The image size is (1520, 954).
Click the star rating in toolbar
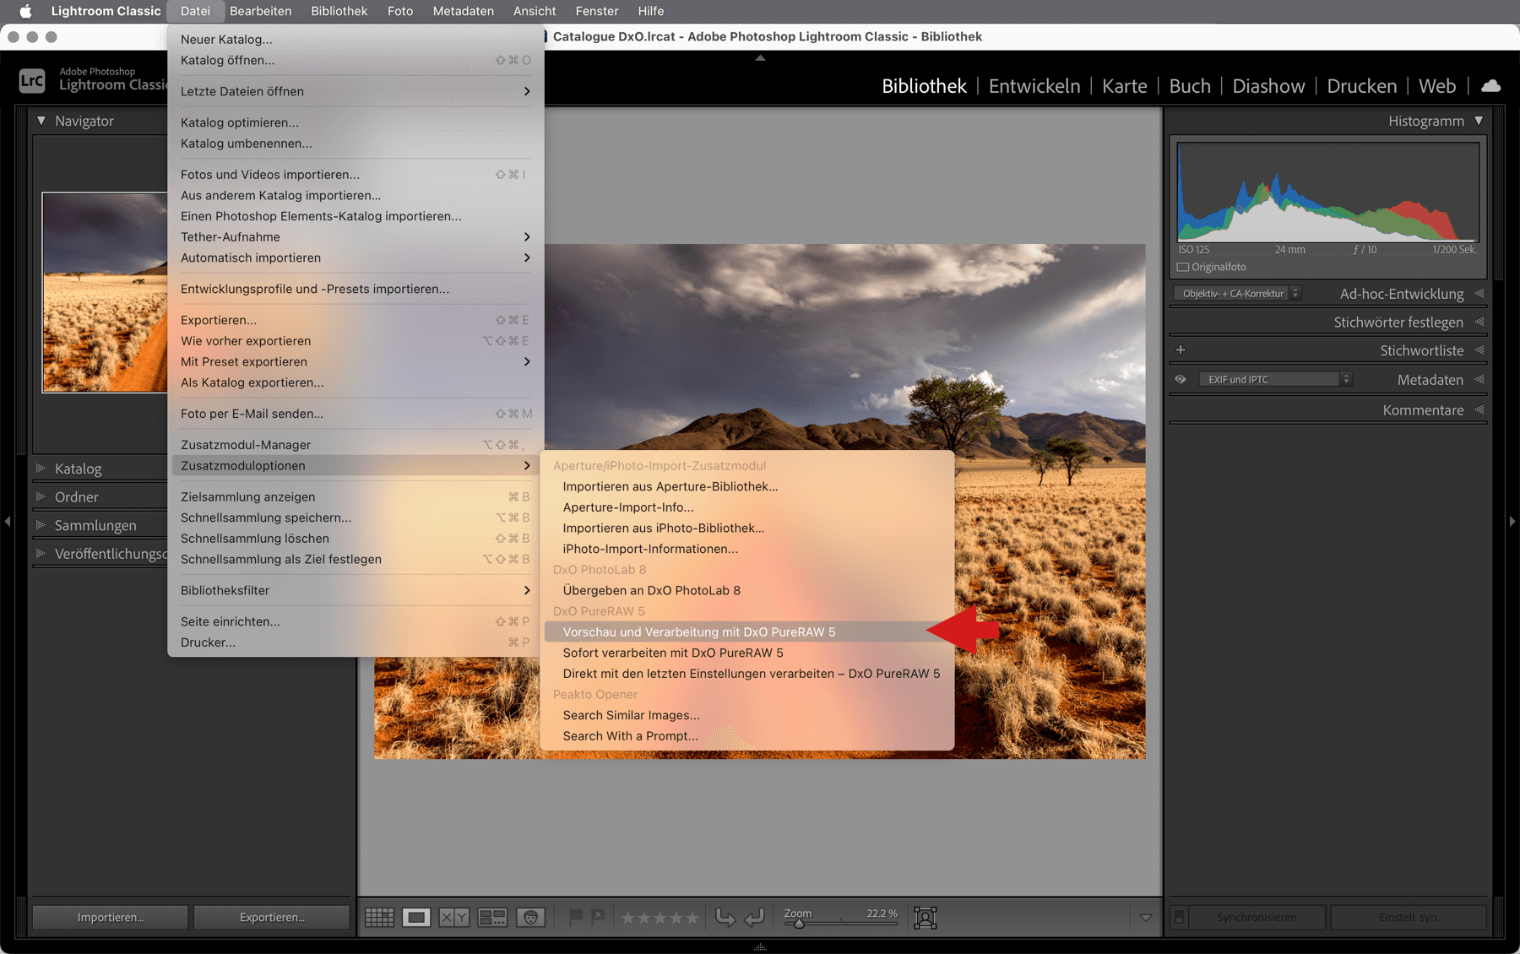point(660,918)
